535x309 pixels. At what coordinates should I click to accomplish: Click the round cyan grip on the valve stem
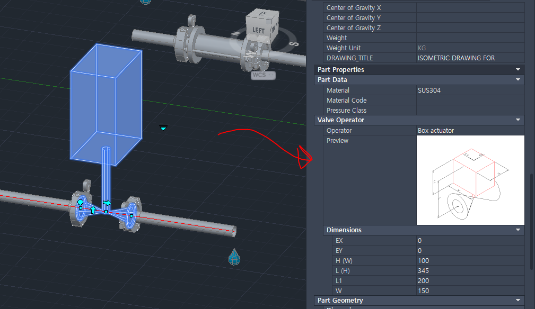(80, 202)
